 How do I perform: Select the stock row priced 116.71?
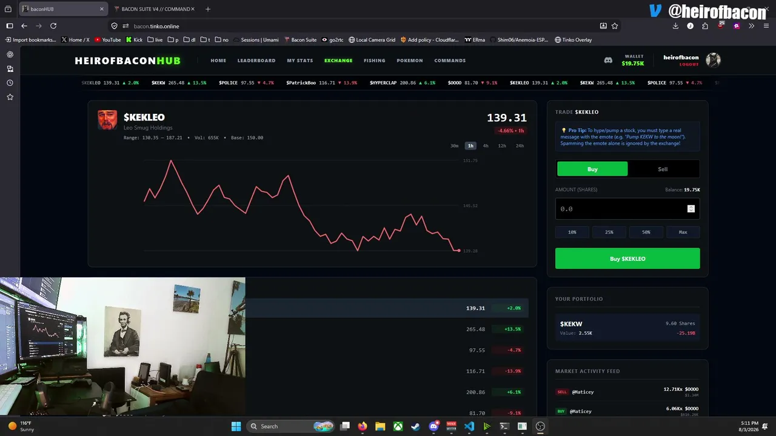coord(387,371)
